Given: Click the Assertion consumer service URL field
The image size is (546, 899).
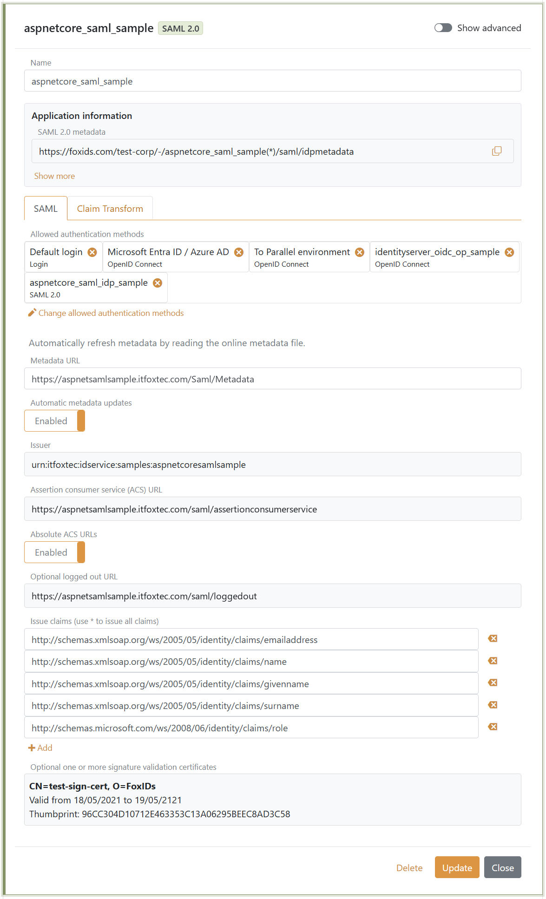Looking at the screenshot, I should [273, 509].
